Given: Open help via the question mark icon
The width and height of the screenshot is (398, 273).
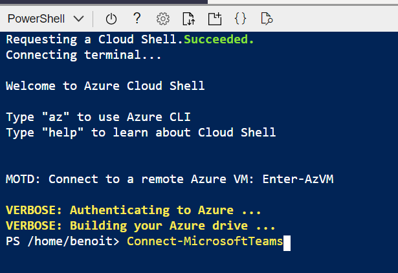Looking at the screenshot, I should [x=137, y=19].
